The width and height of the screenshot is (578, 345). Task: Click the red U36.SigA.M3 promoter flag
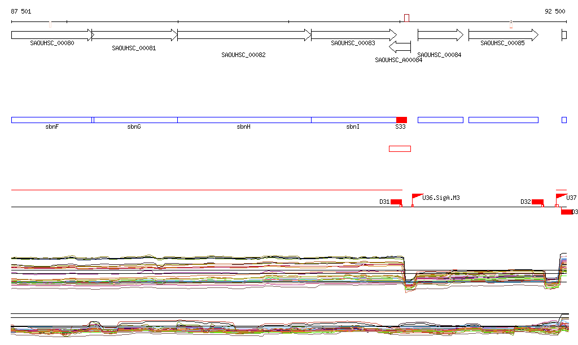pos(417,197)
